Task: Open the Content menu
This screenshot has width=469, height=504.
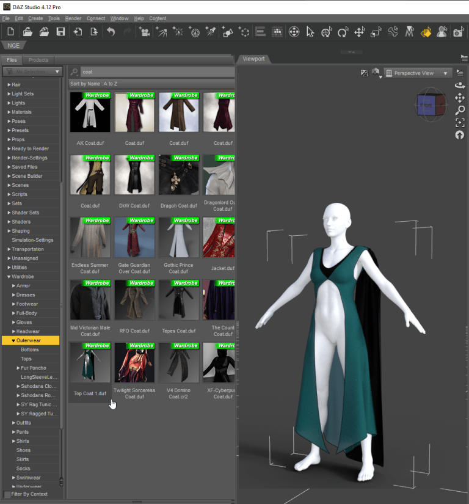Action: click(158, 18)
